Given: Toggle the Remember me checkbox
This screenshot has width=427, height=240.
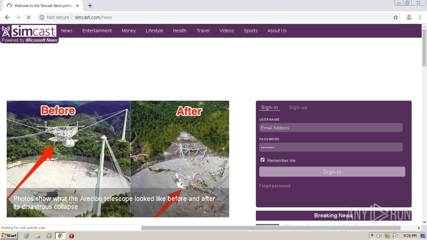Looking at the screenshot, I should tap(263, 160).
